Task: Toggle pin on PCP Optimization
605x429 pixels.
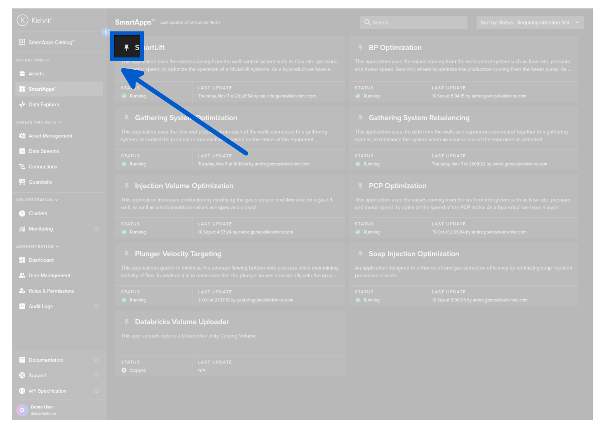Action: 360,186
